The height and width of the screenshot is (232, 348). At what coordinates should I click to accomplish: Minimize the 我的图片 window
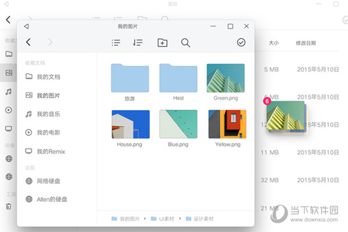(213, 26)
